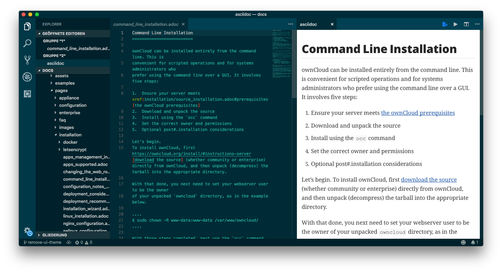Split the preview editor to the side
This screenshot has width=502, height=273.
coord(466,24)
